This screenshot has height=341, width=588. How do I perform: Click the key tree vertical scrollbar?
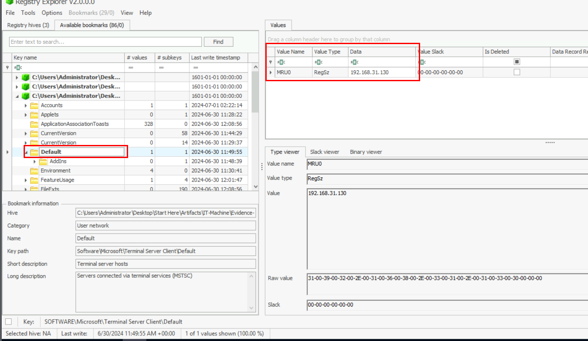[x=255, y=131]
